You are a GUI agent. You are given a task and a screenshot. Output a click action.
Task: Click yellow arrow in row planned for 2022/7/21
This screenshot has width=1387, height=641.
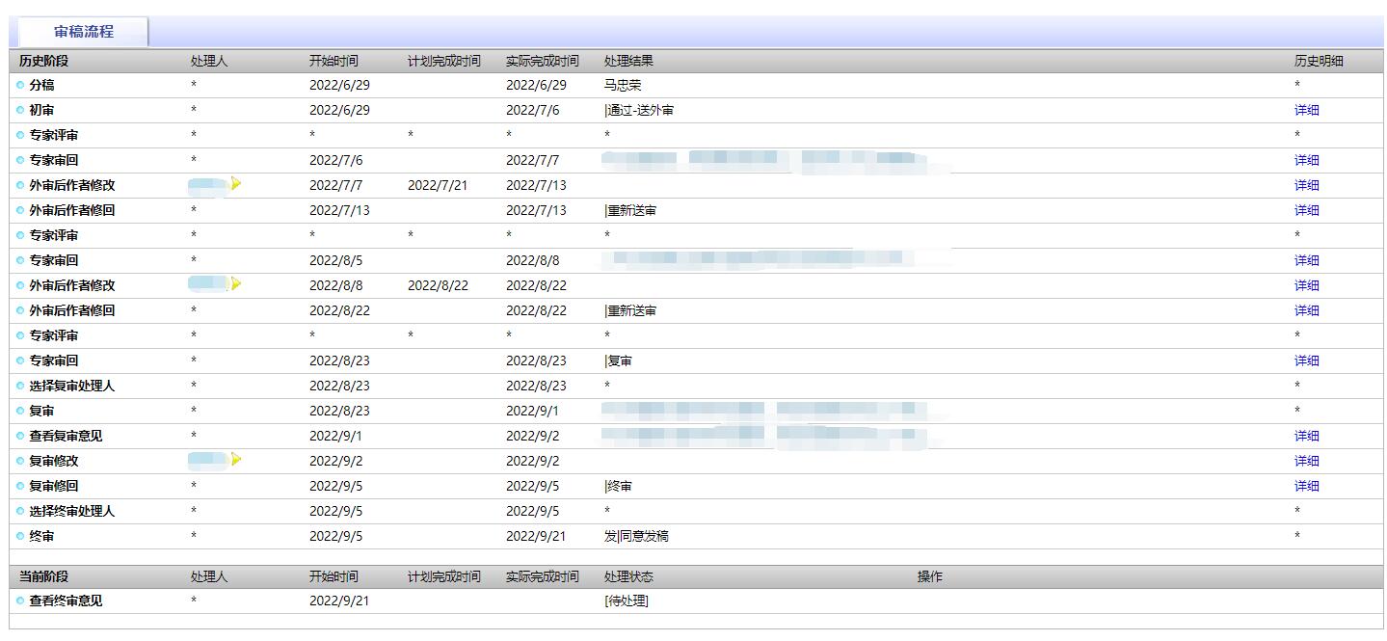click(236, 184)
